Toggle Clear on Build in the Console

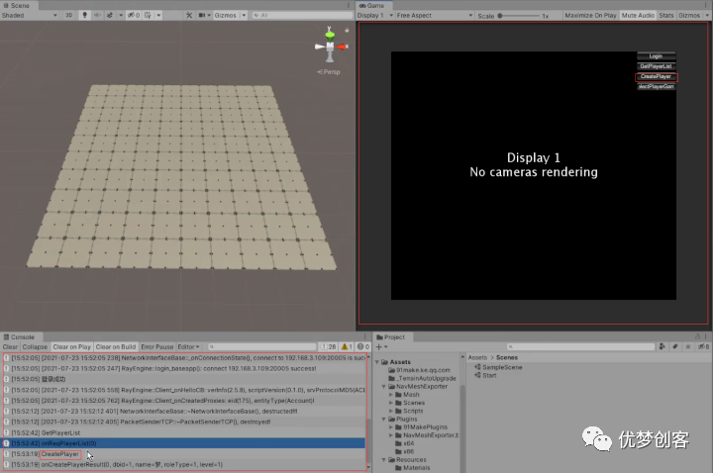(x=116, y=346)
